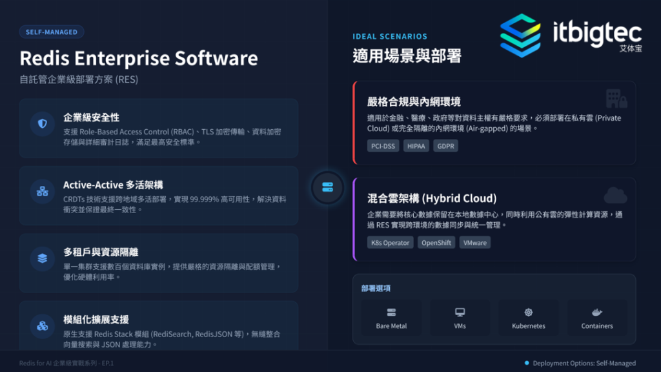The width and height of the screenshot is (661, 372).
Task: Choose the K8s Operator tag
Action: pos(391,243)
